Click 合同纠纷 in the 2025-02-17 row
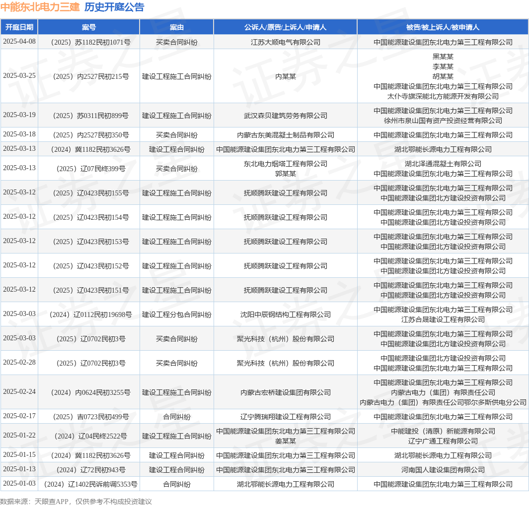 (176, 417)
